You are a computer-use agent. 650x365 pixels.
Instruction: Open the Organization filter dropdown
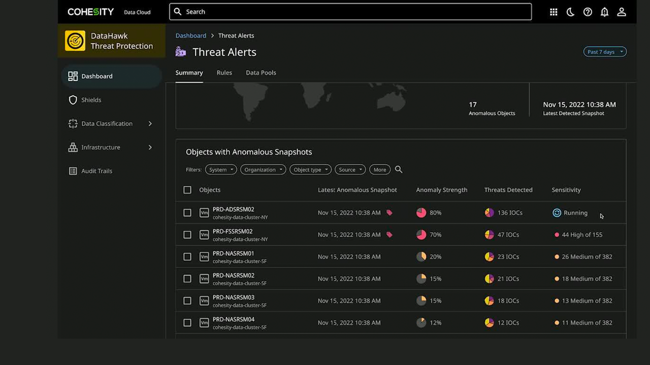tap(264, 170)
